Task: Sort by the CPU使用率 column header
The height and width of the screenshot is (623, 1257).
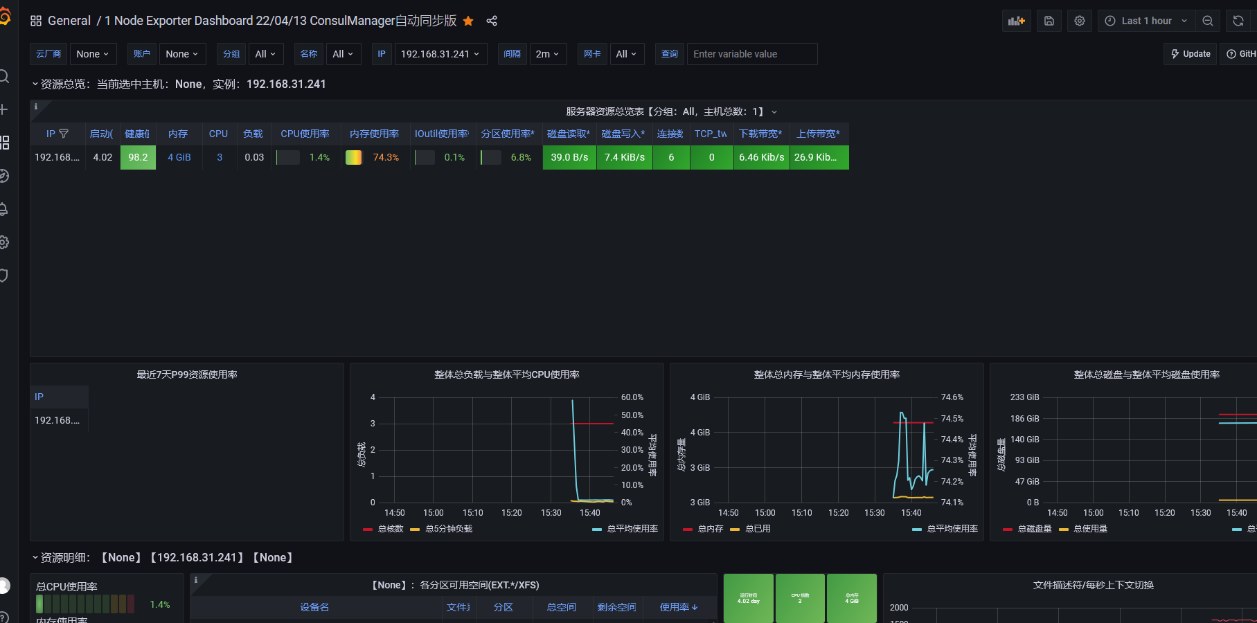Action: point(305,134)
